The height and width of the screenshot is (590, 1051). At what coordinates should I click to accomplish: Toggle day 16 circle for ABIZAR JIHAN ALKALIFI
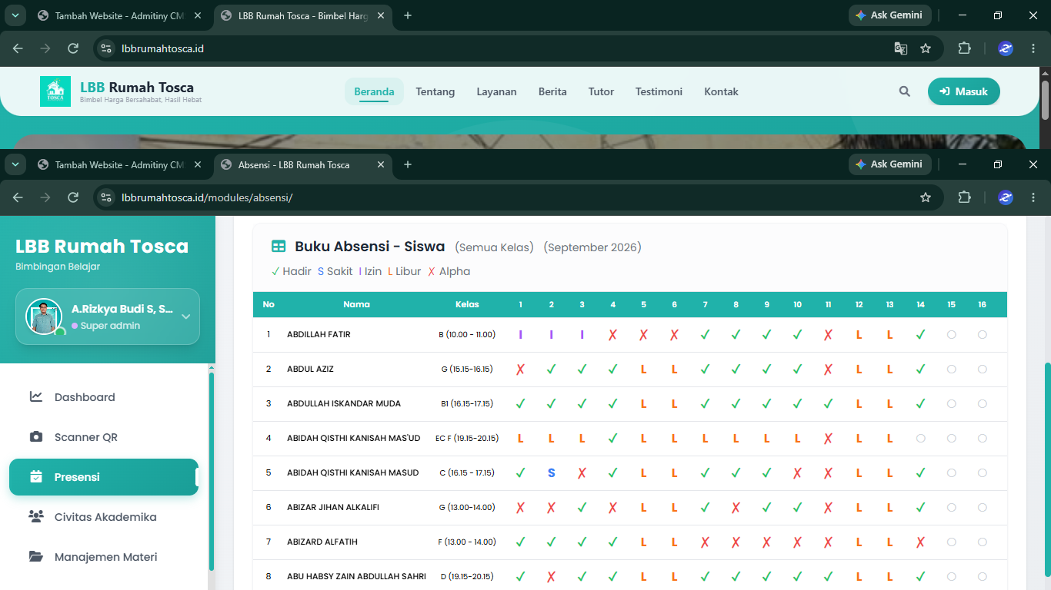click(x=983, y=508)
